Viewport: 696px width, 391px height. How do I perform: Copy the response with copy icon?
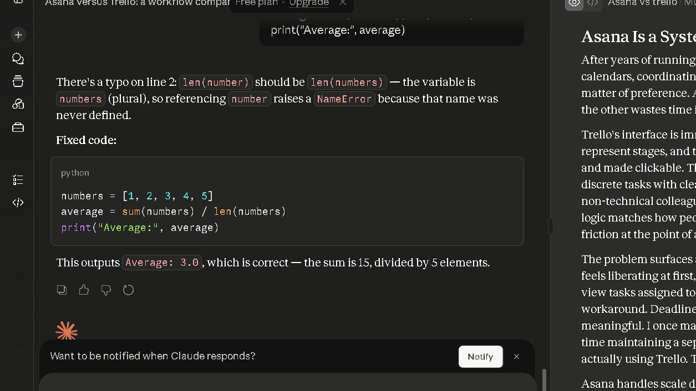[62, 290]
